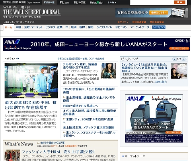The image size is (191, 161).
Task: Switch to WSJ.com network tab
Action: [x=64, y=2]
